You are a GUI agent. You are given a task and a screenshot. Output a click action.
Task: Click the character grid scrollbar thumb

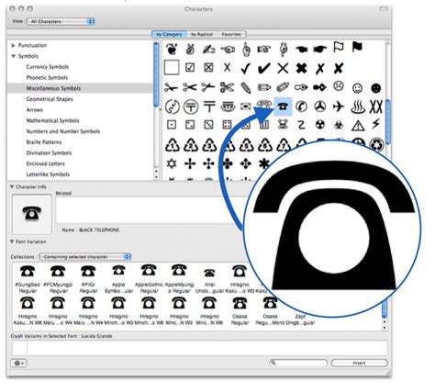coord(387,121)
